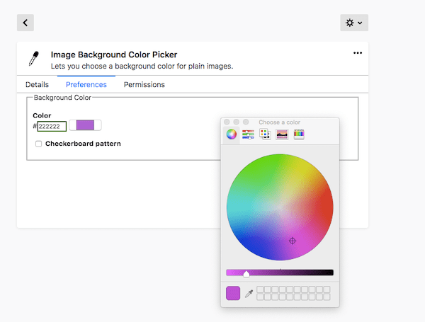
Task: Activate the eyedropper in color picker
Action: [x=249, y=293]
